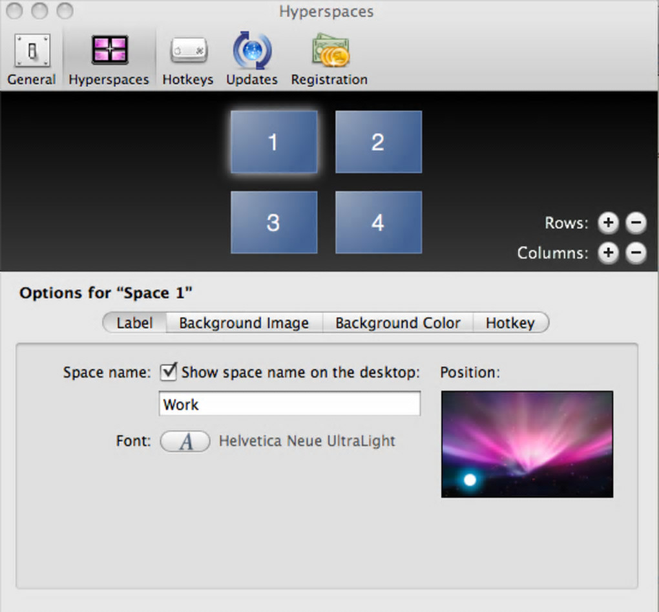Image resolution: width=659 pixels, height=612 pixels.
Task: Select space 3 in the grid
Action: point(274,222)
